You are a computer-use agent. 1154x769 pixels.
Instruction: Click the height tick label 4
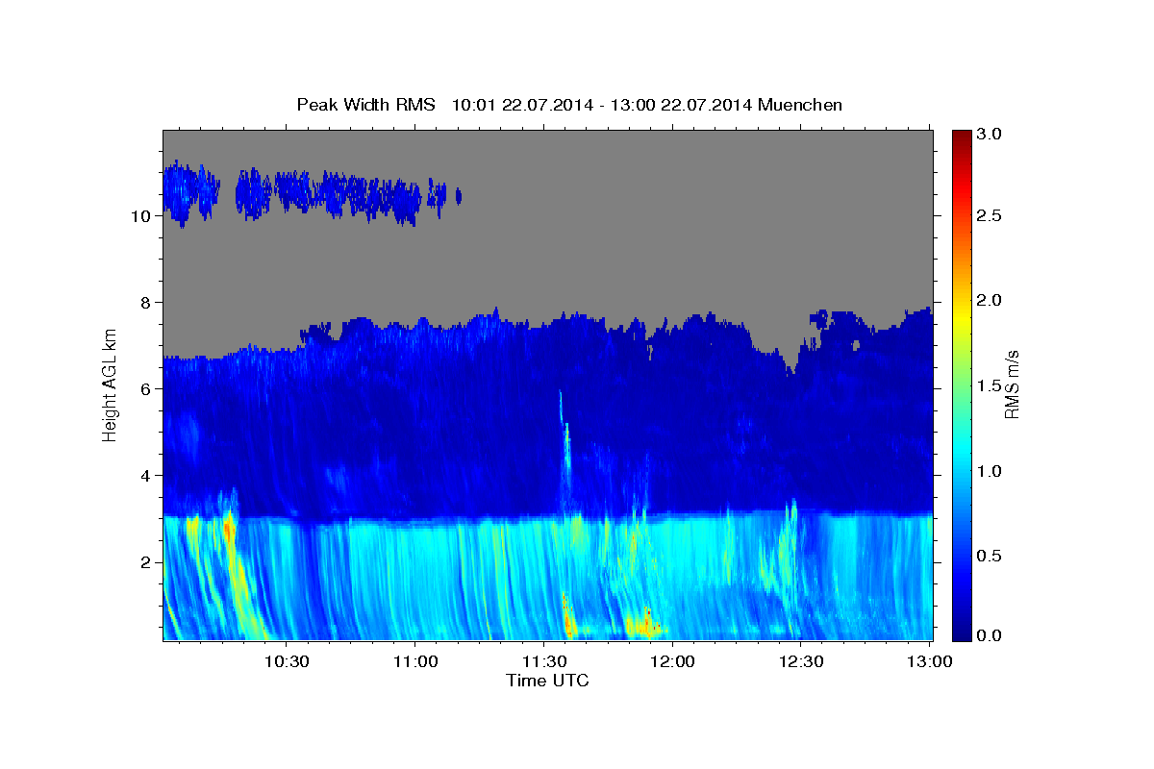(x=147, y=476)
